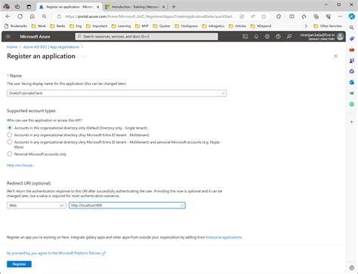This screenshot has height=274, width=358.
Task: Select multitenant organizational directory option
Action: (x=10, y=135)
